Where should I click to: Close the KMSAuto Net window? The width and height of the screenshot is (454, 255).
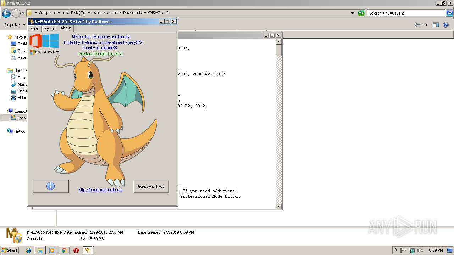click(174, 22)
